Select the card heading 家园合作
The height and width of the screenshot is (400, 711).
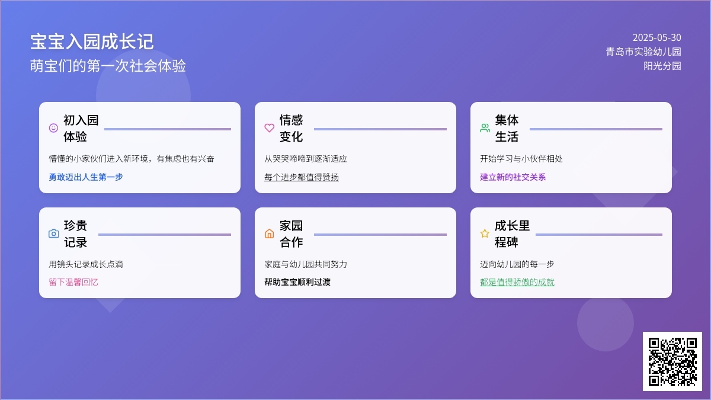(292, 234)
